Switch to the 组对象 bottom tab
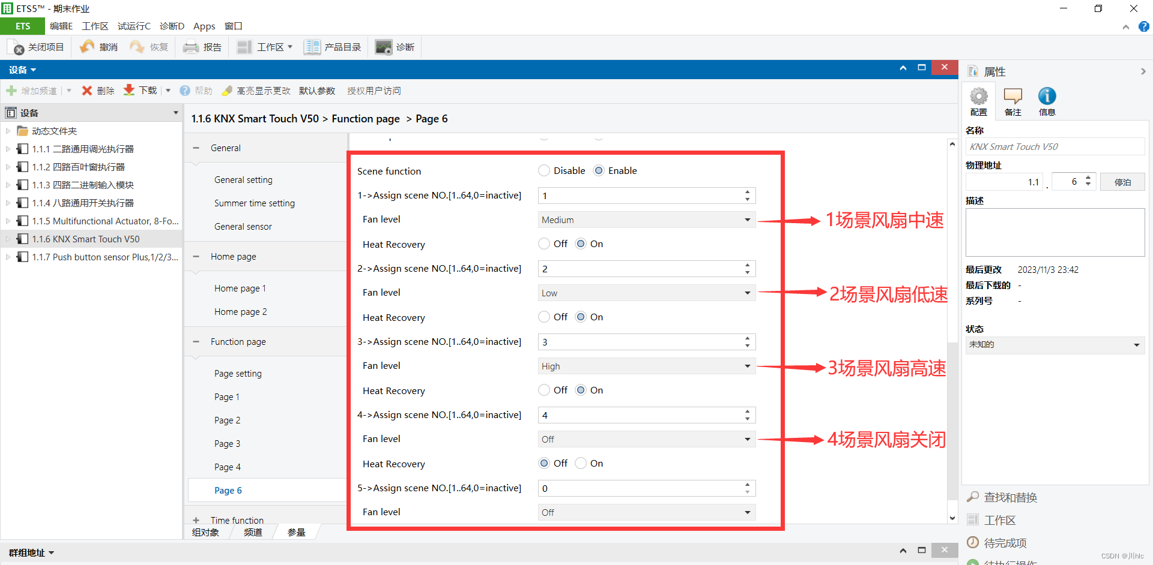This screenshot has height=565, width=1153. 205,533
